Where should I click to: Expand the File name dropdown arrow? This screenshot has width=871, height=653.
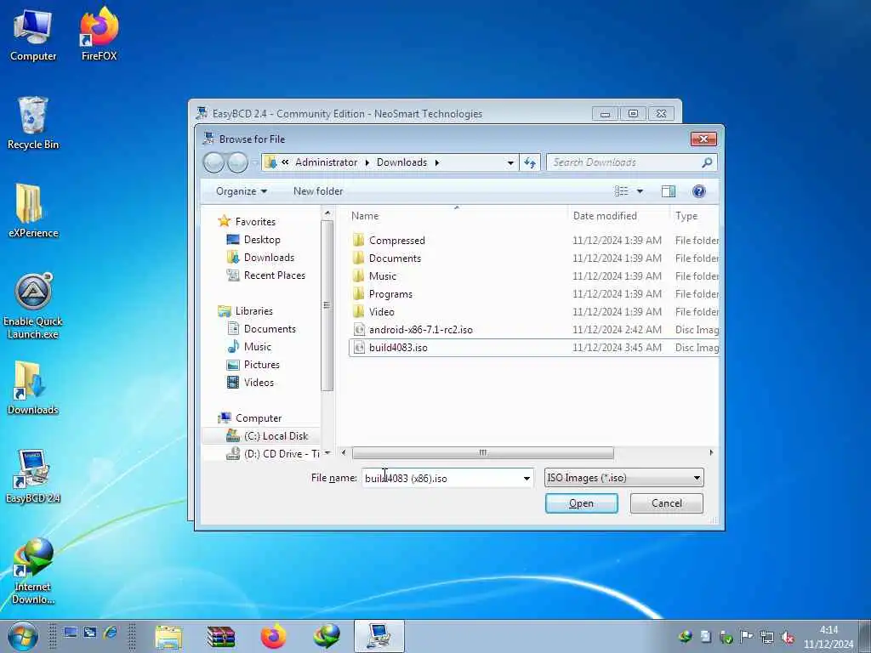tap(526, 479)
